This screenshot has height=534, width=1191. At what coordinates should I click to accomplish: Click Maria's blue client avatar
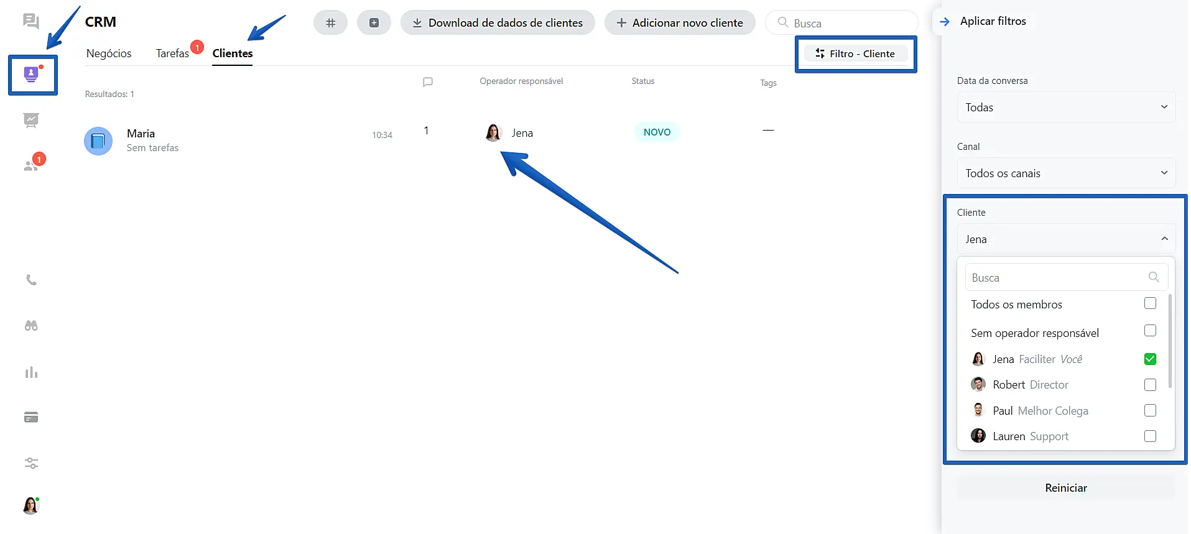coord(98,141)
